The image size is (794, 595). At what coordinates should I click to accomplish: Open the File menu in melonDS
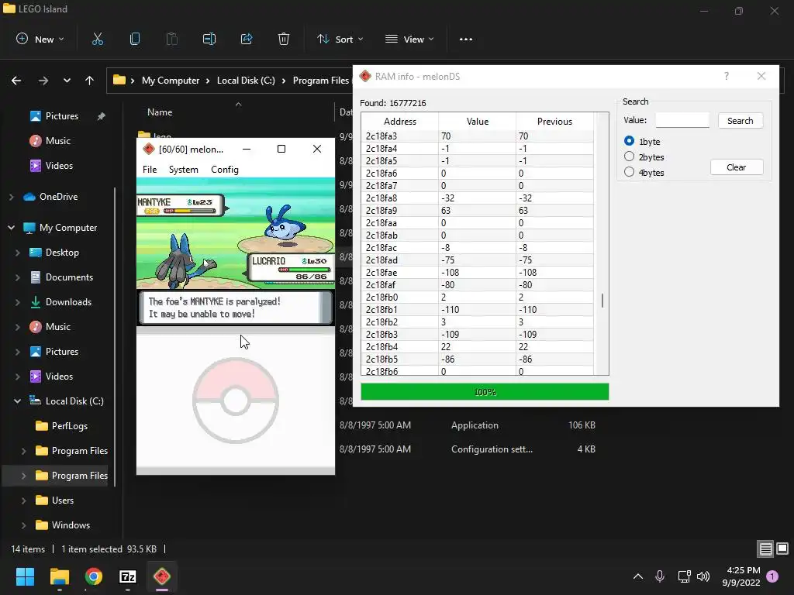click(150, 170)
